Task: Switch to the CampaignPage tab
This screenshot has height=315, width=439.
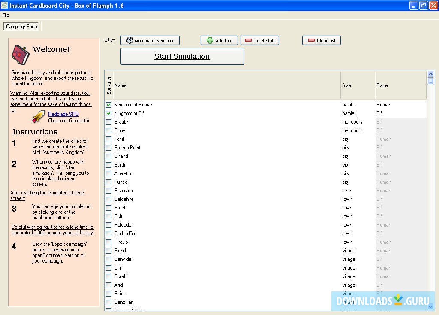Action: click(21, 27)
